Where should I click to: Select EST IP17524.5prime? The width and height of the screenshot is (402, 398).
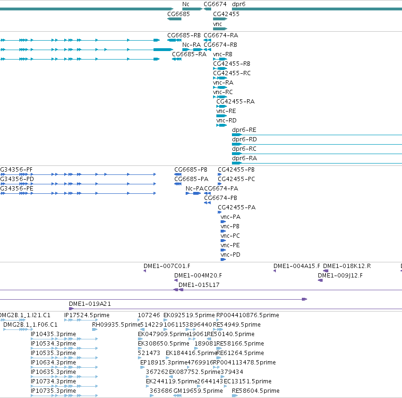[x=86, y=315]
